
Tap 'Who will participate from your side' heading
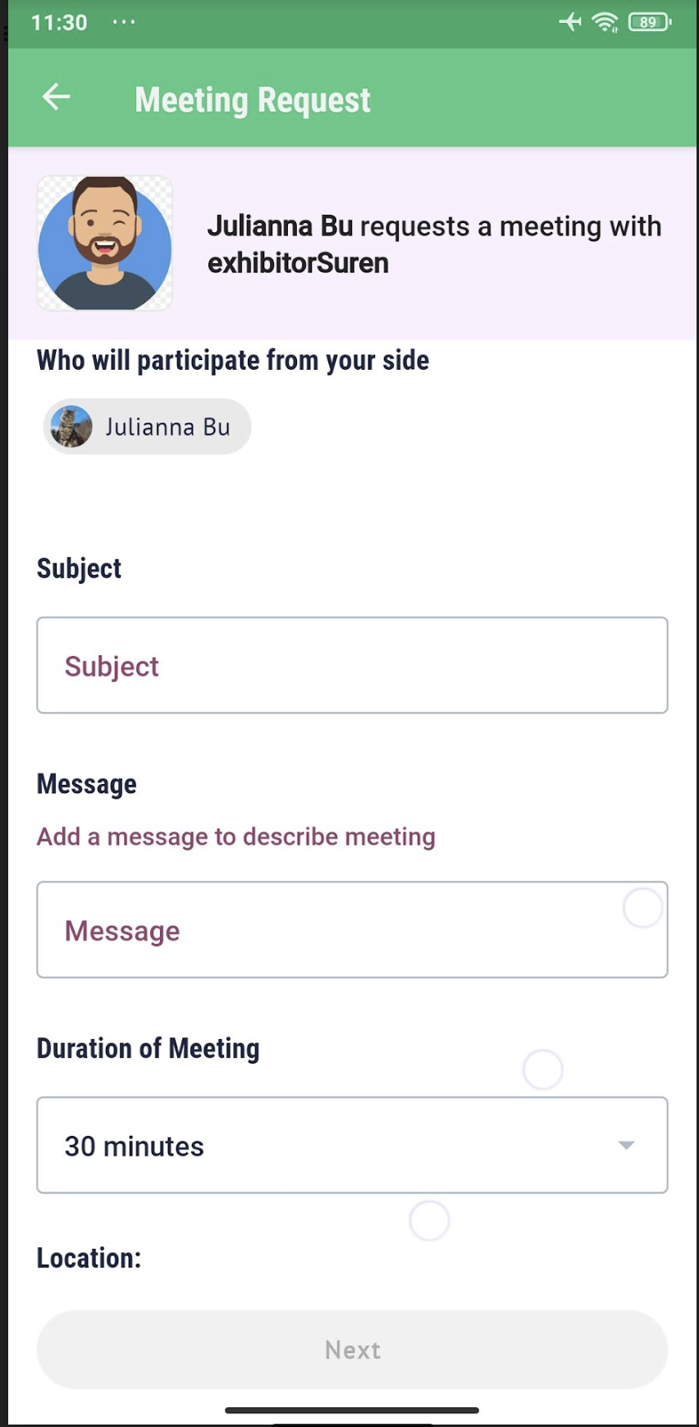[233, 360]
